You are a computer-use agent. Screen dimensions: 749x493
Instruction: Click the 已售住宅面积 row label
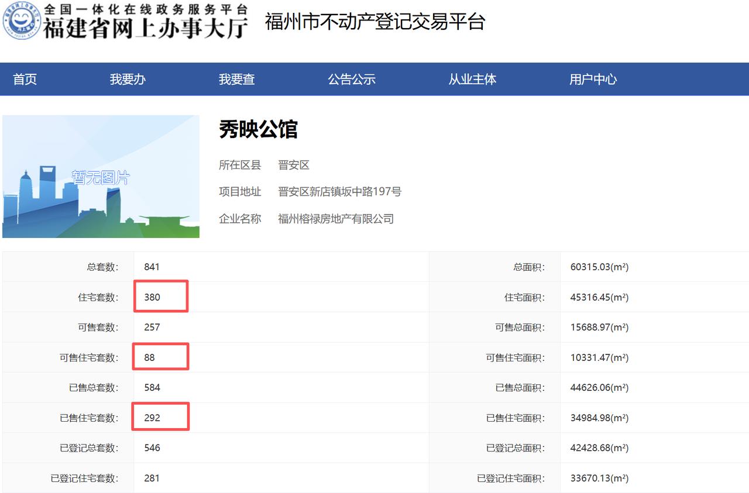515,418
